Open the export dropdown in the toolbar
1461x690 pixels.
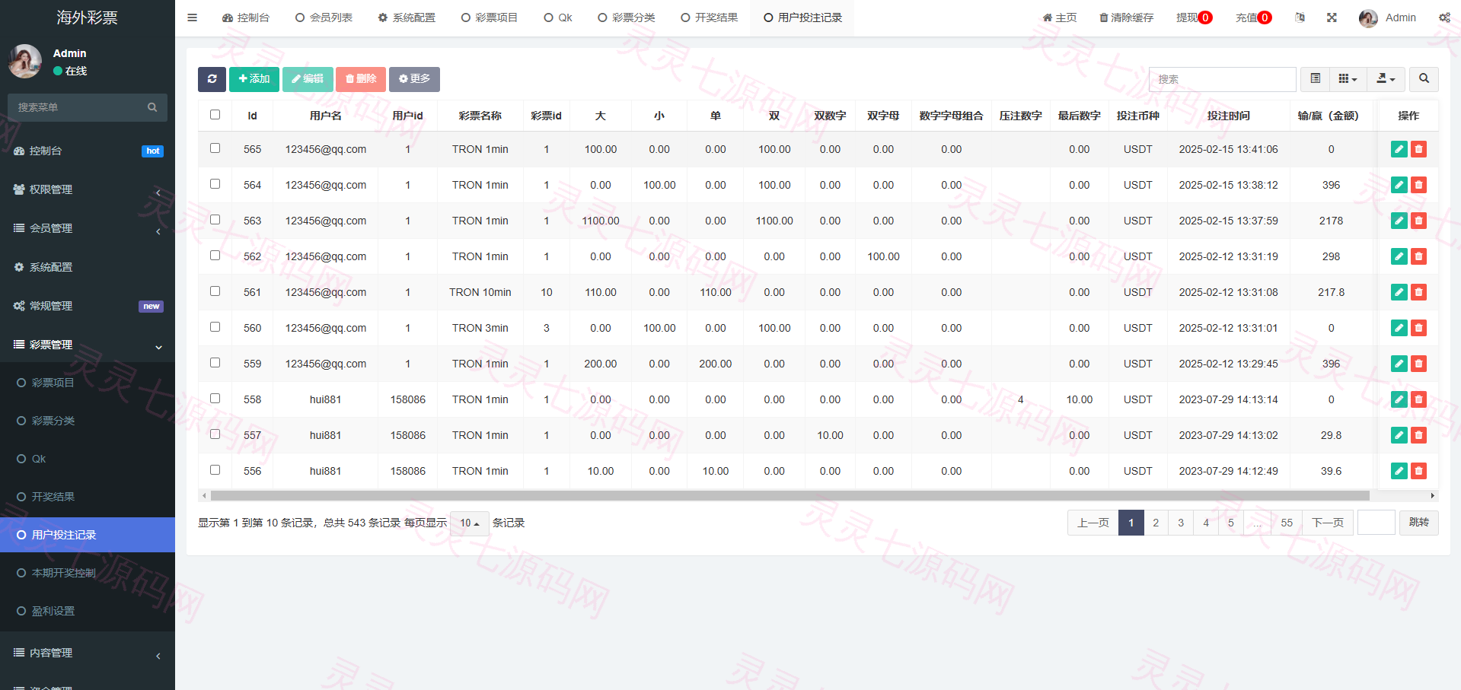click(1386, 79)
